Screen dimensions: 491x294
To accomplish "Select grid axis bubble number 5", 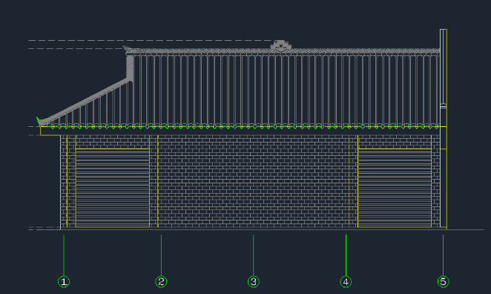I will 443,281.
